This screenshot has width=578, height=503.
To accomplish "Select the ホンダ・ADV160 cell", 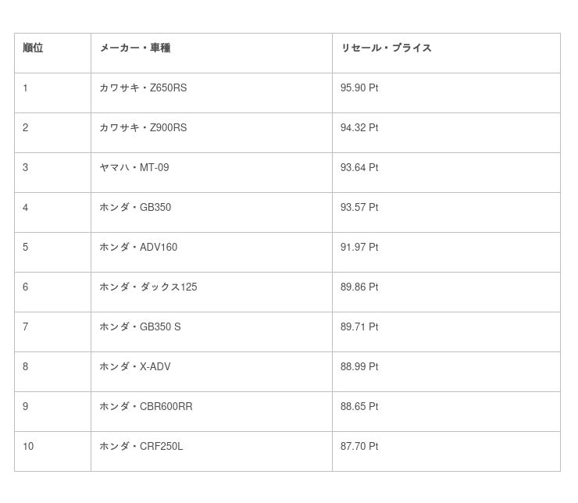I will 138,248.
